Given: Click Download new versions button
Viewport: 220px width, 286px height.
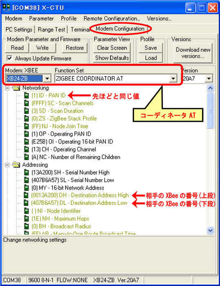Looking at the screenshot, I should point(193,53).
